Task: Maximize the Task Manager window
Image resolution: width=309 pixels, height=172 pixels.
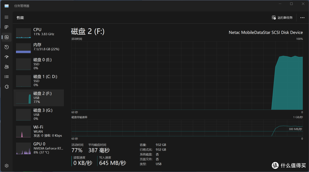Action: click(291, 4)
